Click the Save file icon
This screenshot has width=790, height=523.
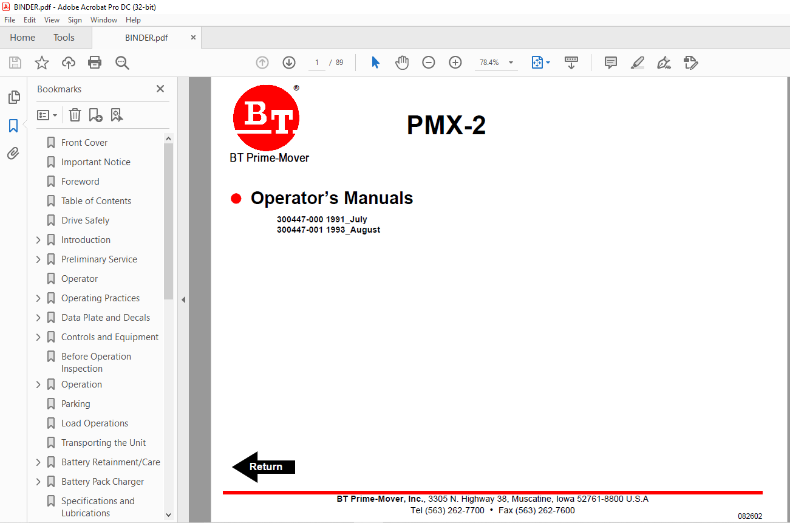15,63
